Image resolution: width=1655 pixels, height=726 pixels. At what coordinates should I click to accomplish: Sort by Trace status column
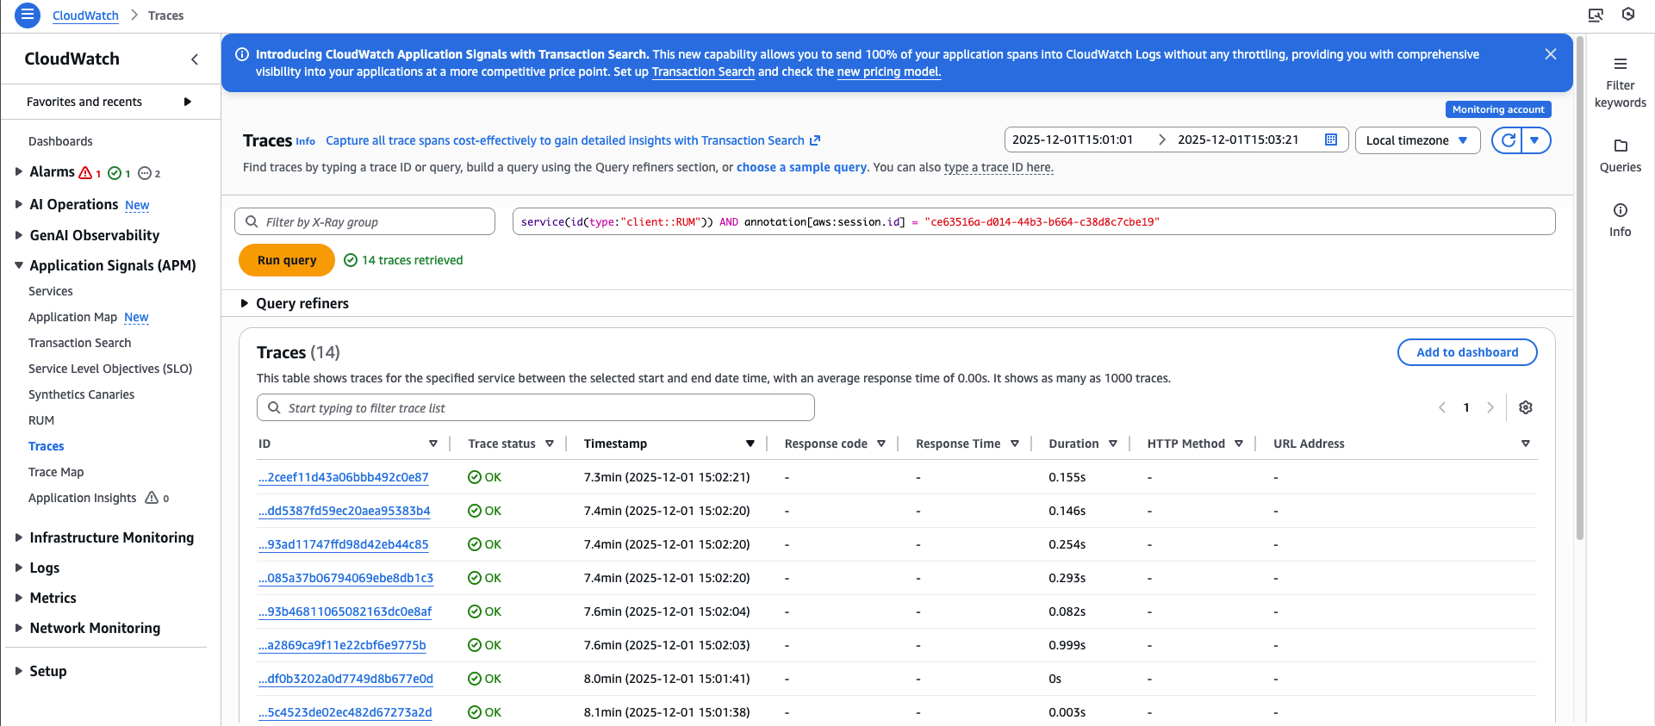point(550,444)
